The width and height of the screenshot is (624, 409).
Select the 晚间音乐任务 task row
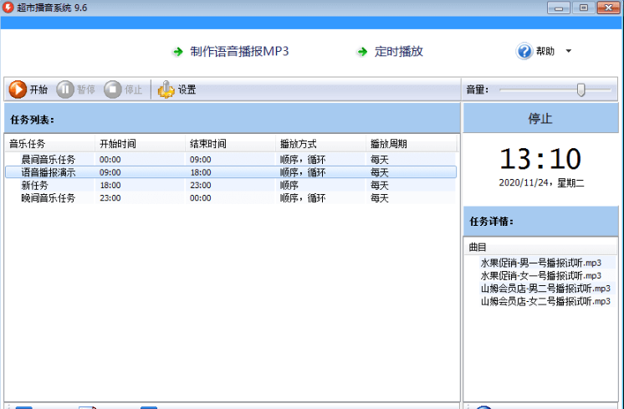coord(49,198)
